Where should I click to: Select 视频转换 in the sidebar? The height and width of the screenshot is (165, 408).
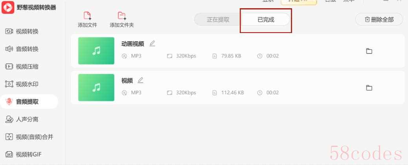[x=22, y=31]
